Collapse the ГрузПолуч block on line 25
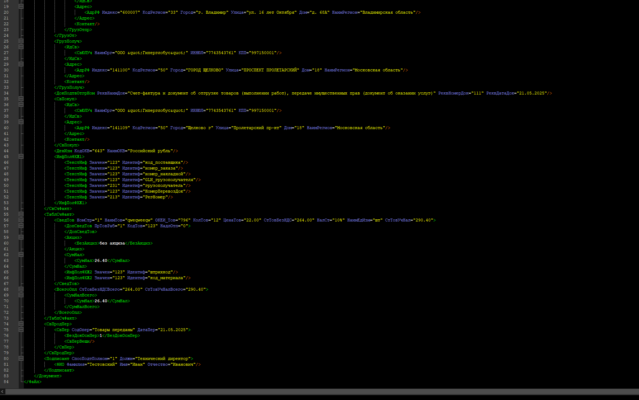The image size is (639, 400). pos(21,41)
